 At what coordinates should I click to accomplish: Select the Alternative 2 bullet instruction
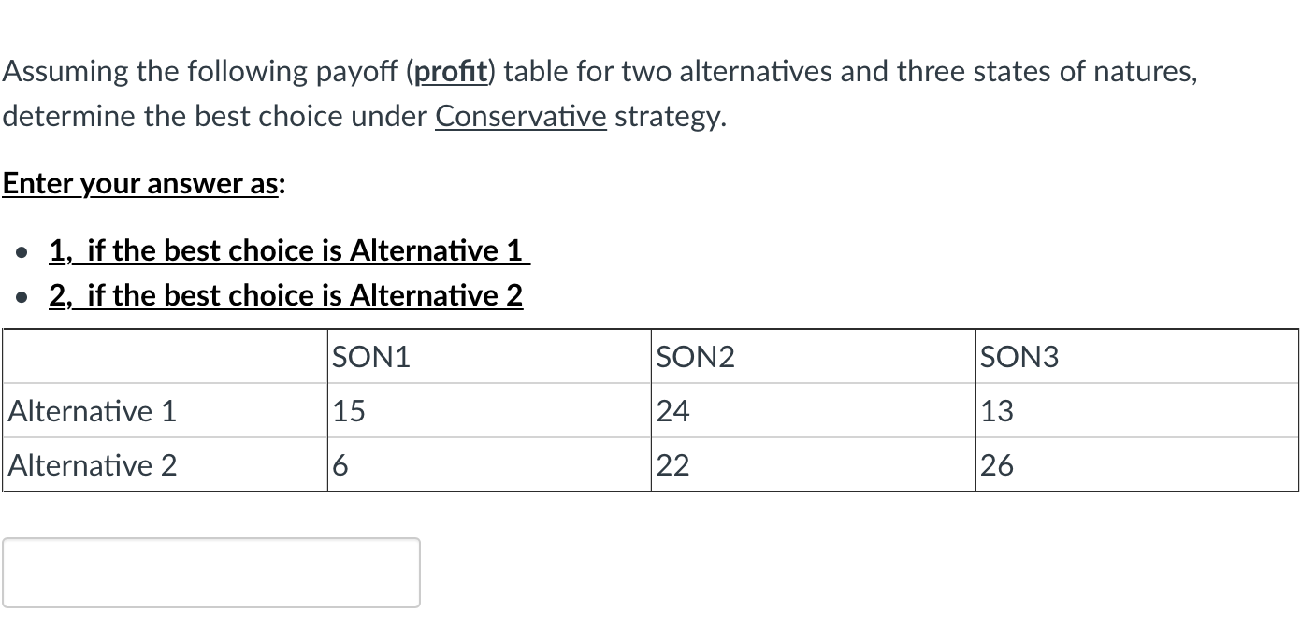[x=285, y=295]
